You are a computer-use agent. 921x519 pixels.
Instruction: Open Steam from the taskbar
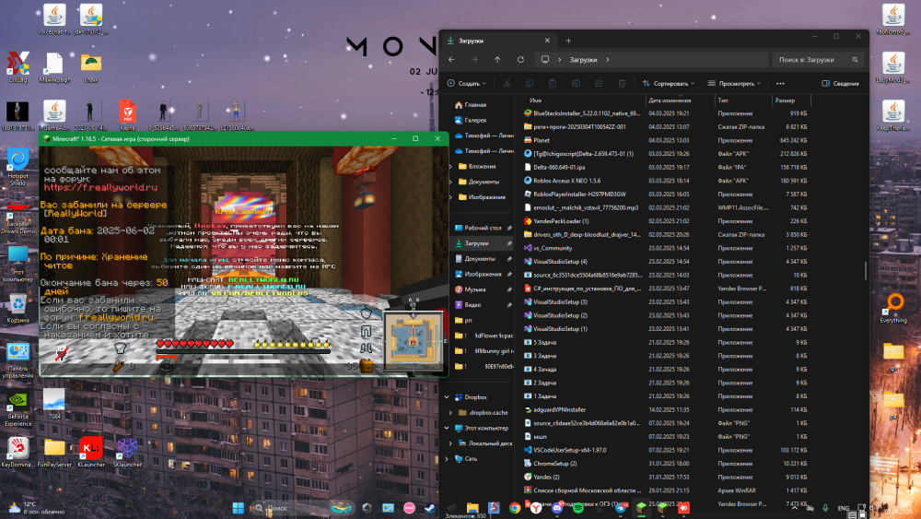430,508
